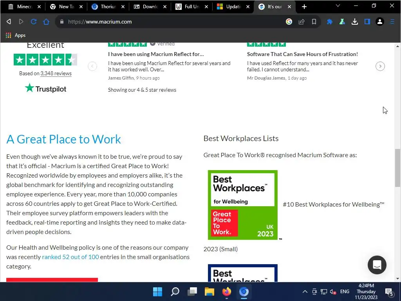Open the experiments flask icon
Screen dimensions: 401x301
(x=342, y=22)
